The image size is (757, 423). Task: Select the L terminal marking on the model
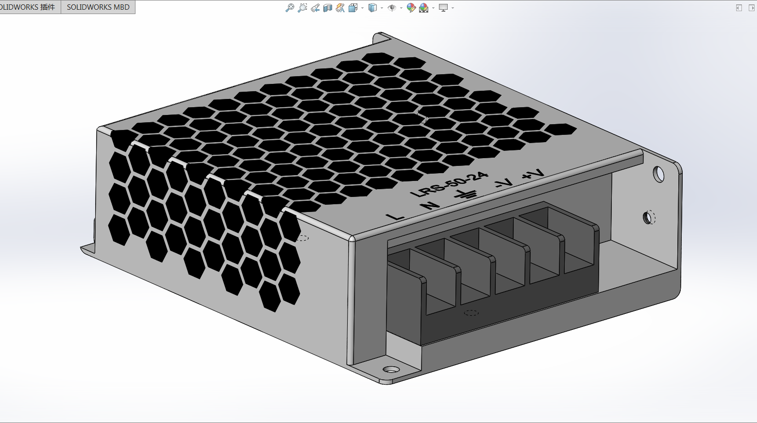[x=396, y=216]
